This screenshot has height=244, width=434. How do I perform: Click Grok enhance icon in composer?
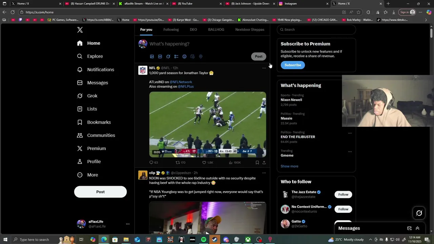click(168, 57)
